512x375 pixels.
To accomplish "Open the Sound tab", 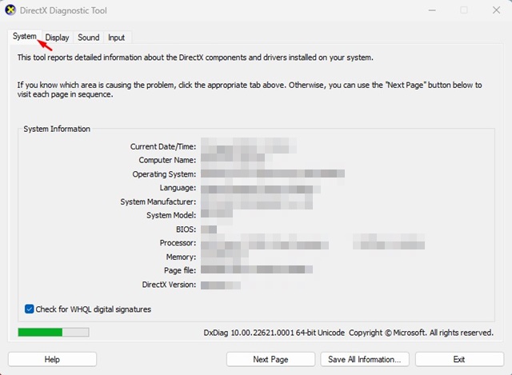I will [89, 38].
